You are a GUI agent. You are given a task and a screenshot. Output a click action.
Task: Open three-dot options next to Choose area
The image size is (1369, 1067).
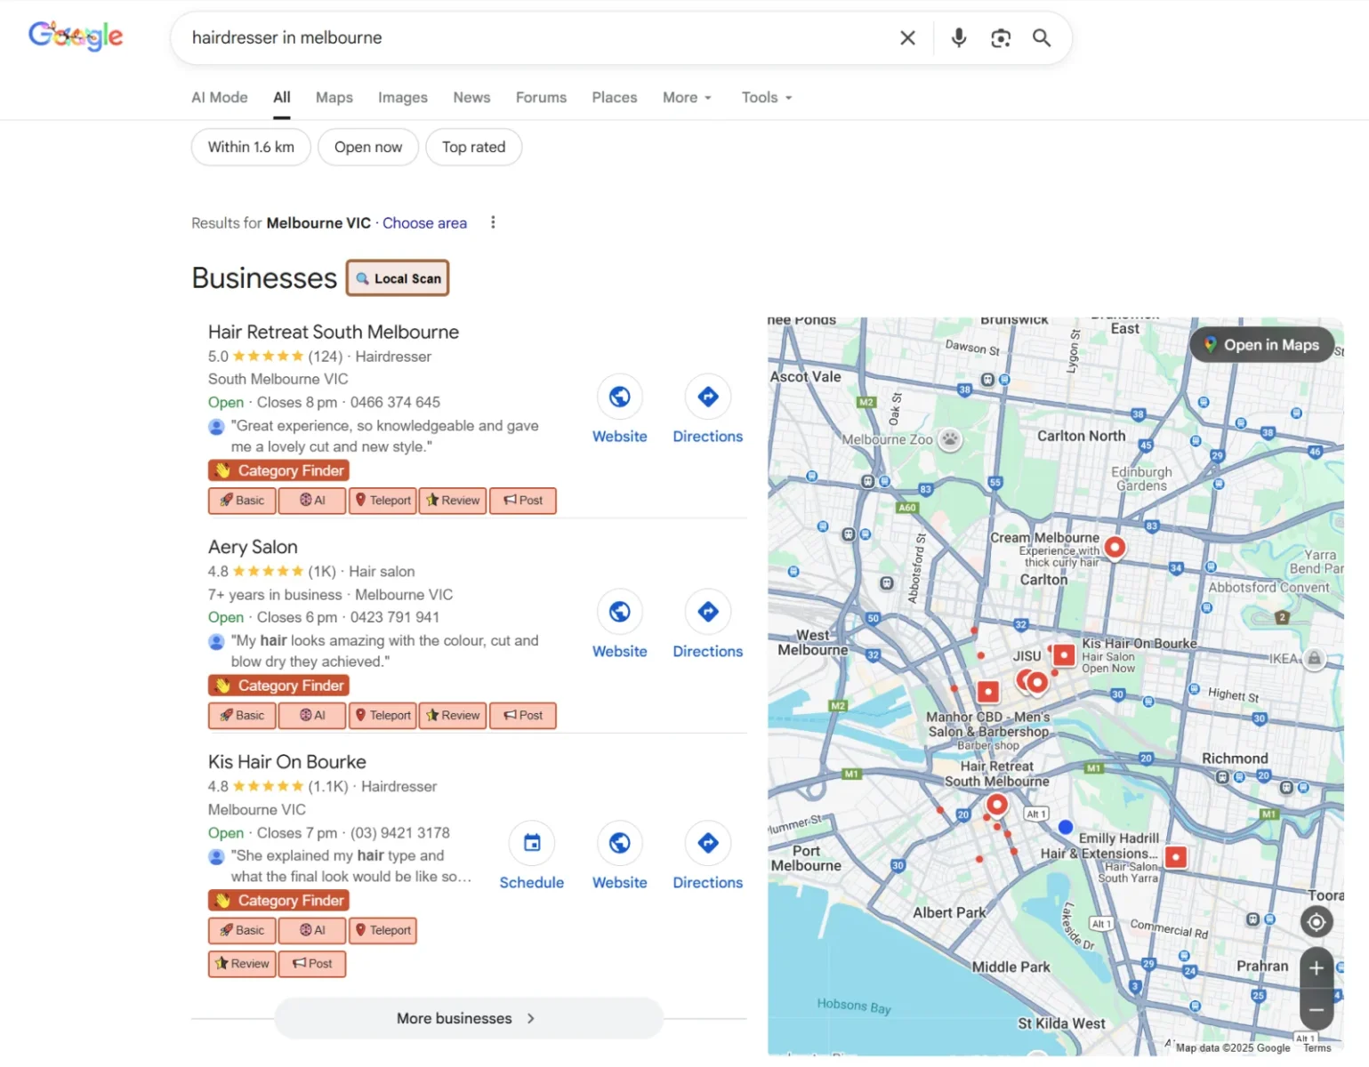coord(493,223)
